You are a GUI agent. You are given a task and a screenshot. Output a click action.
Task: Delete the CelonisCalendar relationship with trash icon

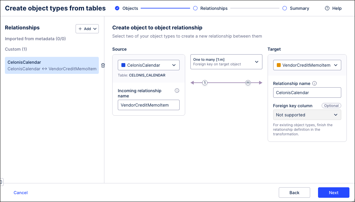click(103, 65)
